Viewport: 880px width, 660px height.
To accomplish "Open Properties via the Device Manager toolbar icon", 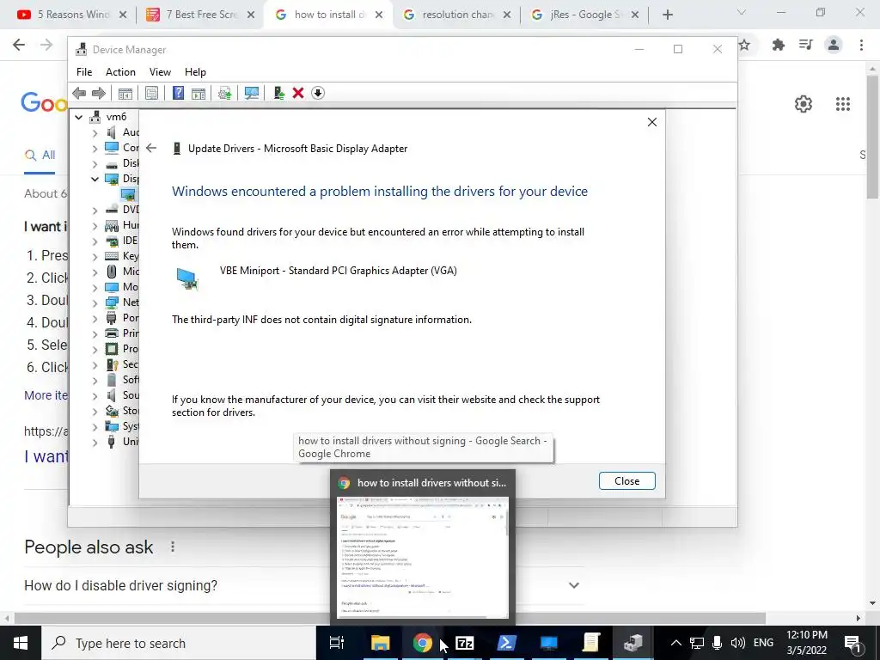I will [151, 93].
